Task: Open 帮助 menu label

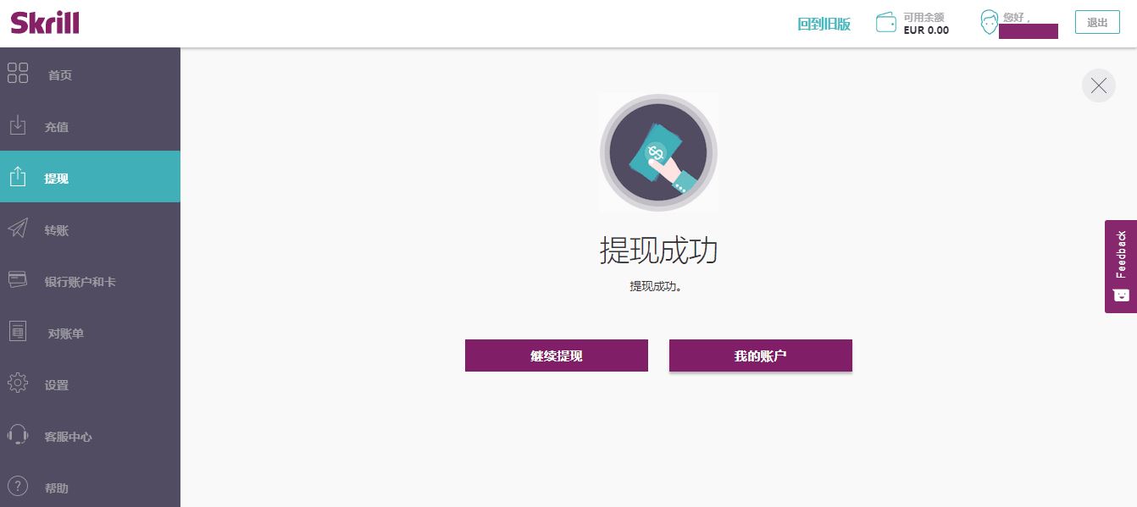Action: point(57,488)
